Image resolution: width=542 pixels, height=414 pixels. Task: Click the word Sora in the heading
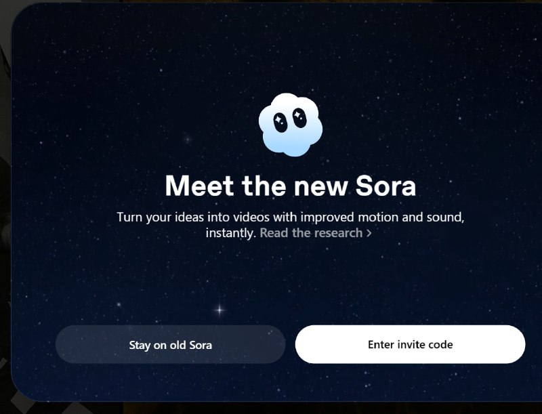385,186
